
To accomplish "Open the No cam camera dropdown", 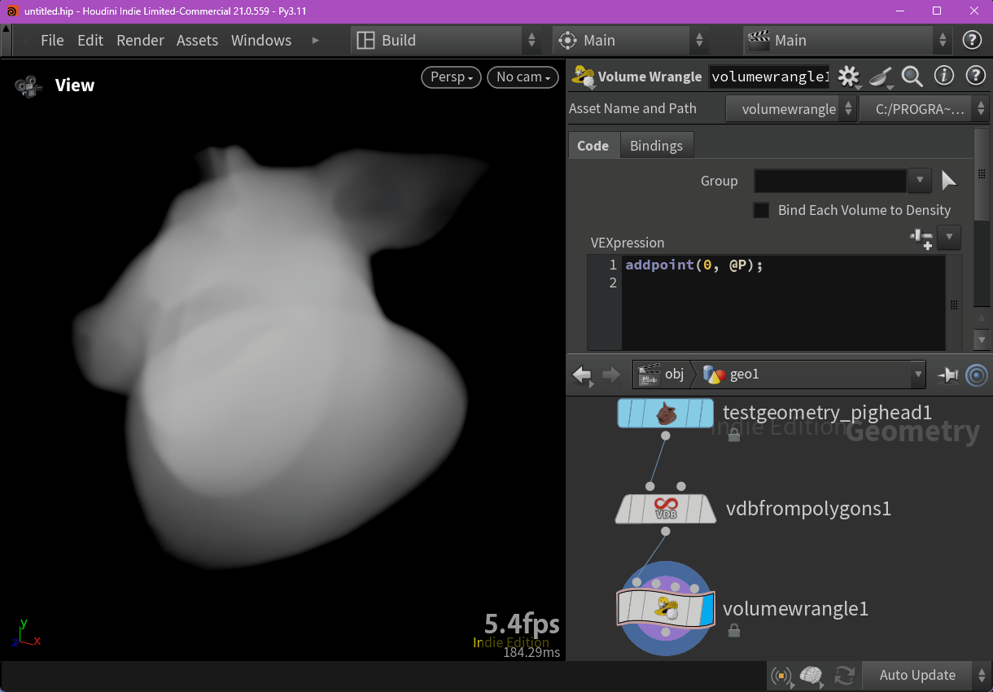I will [523, 77].
